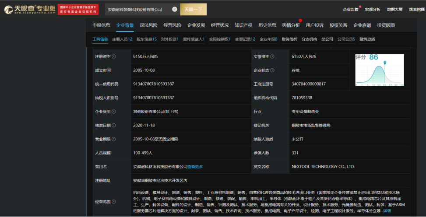The image size is (426, 217).
Task: Switch to the 经营风险 tab
Action: (172, 25)
